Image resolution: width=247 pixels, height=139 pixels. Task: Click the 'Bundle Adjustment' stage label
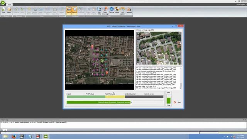pyautogui.click(x=130, y=94)
